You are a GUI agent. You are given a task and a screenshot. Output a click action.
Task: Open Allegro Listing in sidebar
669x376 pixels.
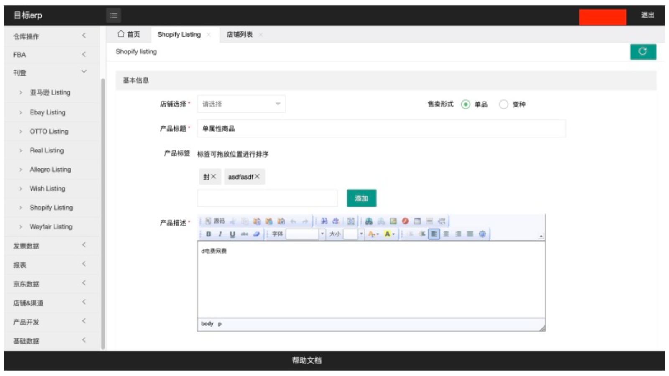50,169
